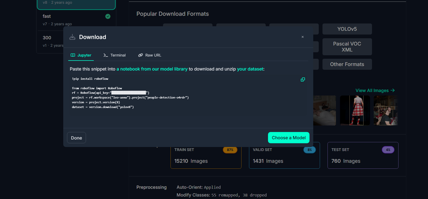Click the Jupyter tab book icon
The width and height of the screenshot is (428, 199).
pyautogui.click(x=73, y=55)
